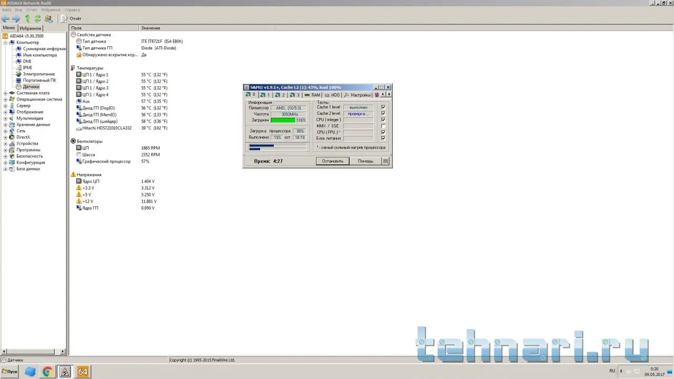
Task: Select the ЦП 1 / Ядро 1 temperature row
Action: [95, 75]
